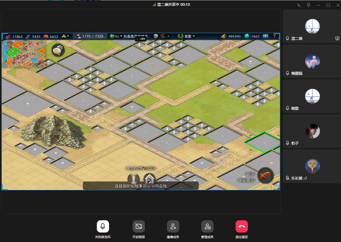Viewport: 341px width, 242px height.
Task: Open 乐长绫's cat avatar
Action: point(312,166)
